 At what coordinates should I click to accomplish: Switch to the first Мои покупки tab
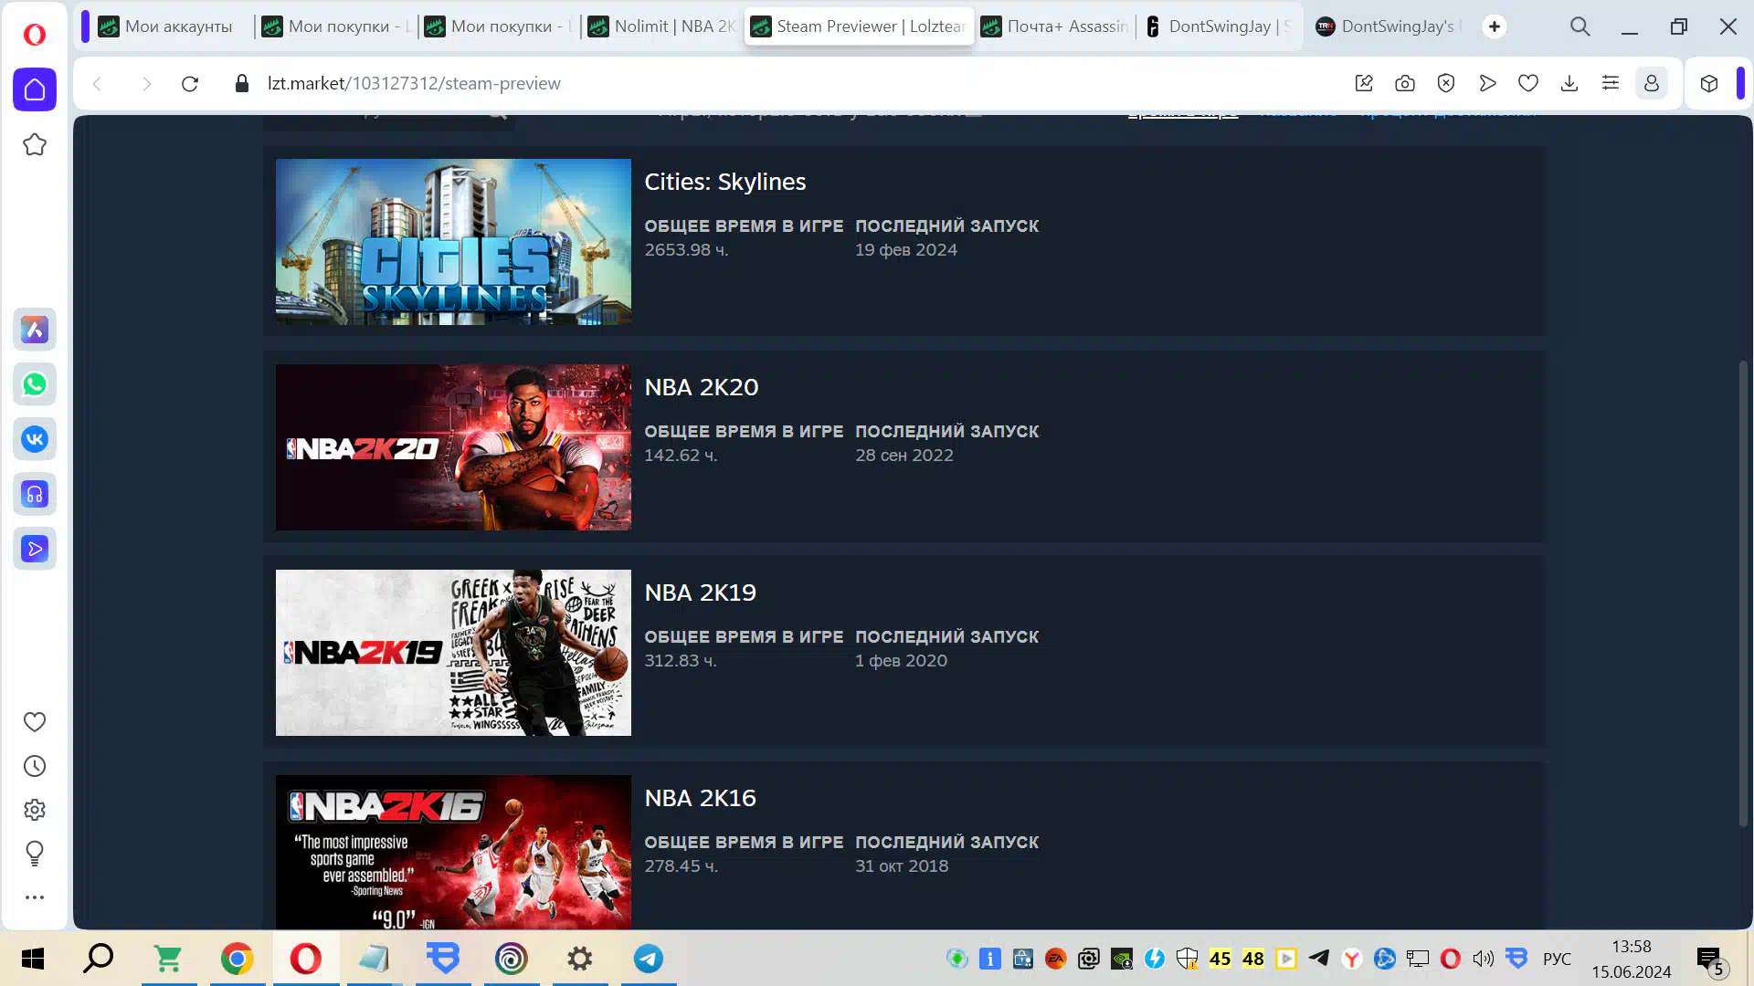click(x=336, y=26)
